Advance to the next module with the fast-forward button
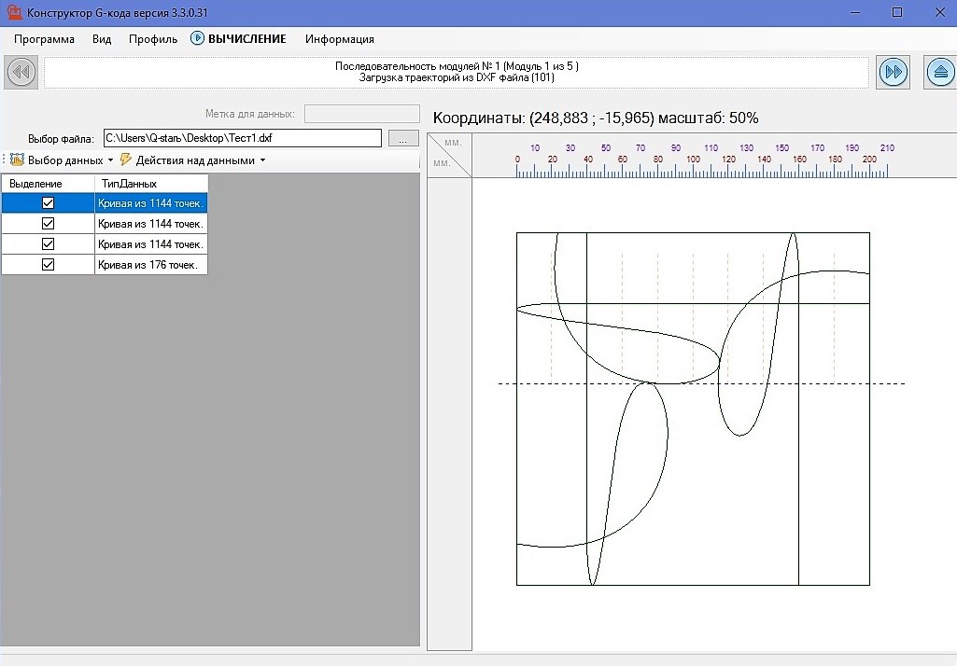The image size is (957, 666). click(894, 72)
